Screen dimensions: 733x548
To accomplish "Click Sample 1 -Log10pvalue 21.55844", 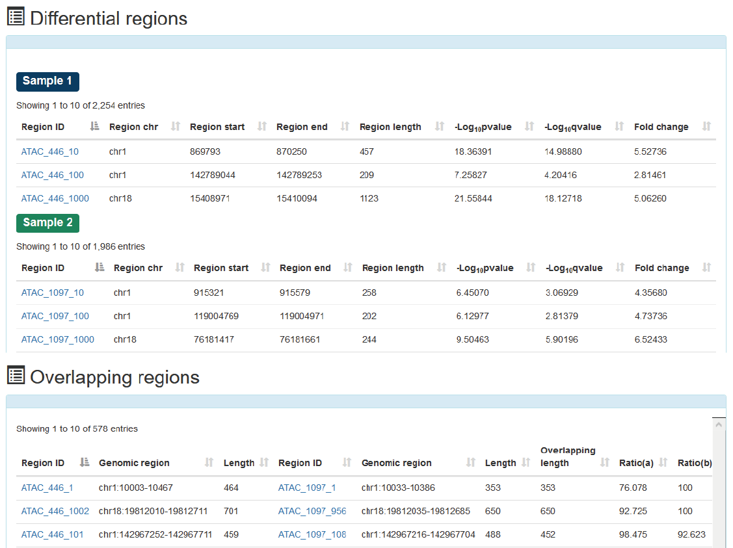I will tap(473, 198).
